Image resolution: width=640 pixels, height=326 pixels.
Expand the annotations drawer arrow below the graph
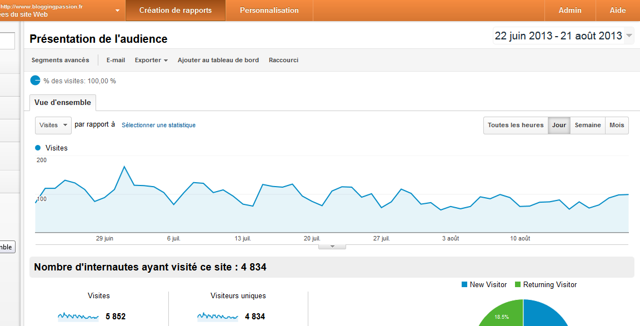click(x=332, y=247)
